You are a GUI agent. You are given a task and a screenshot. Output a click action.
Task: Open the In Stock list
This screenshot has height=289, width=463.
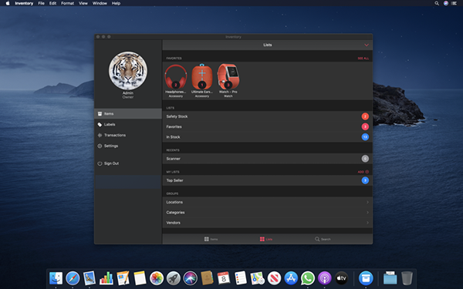coord(267,137)
